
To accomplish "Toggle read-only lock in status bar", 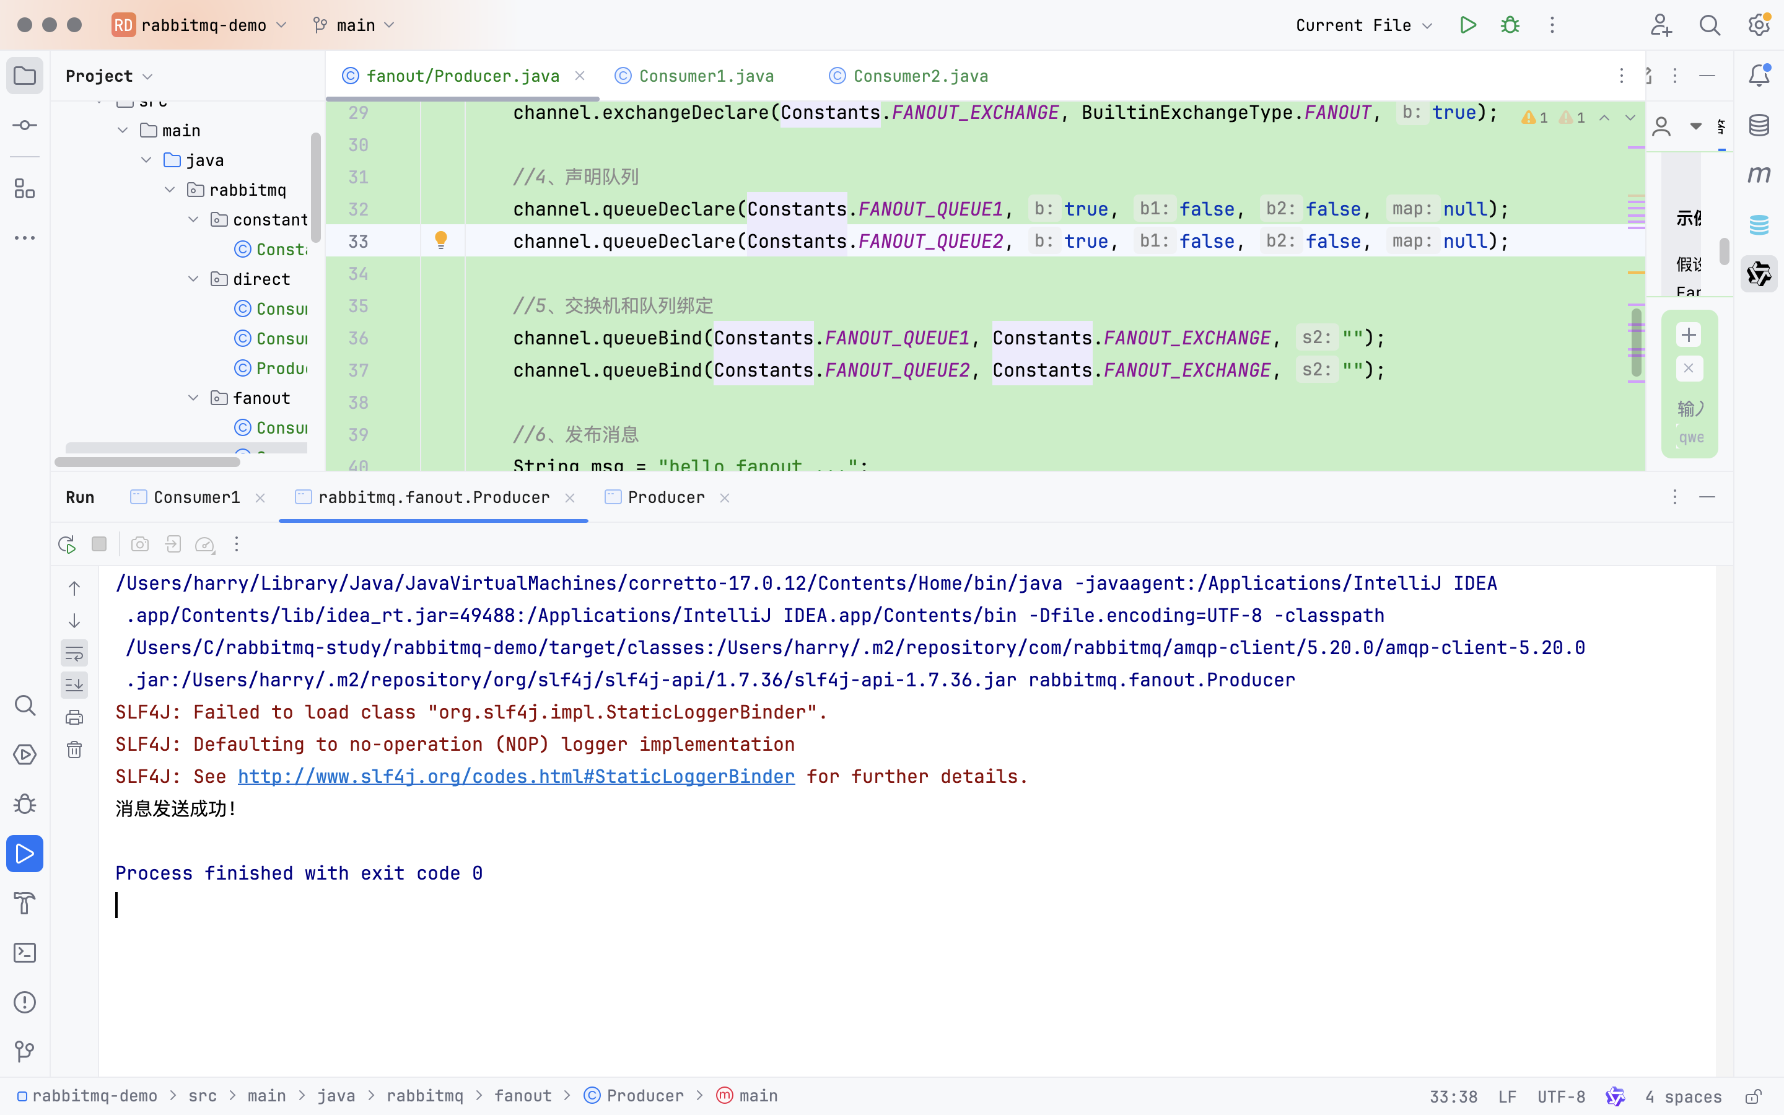I will tap(1754, 1096).
